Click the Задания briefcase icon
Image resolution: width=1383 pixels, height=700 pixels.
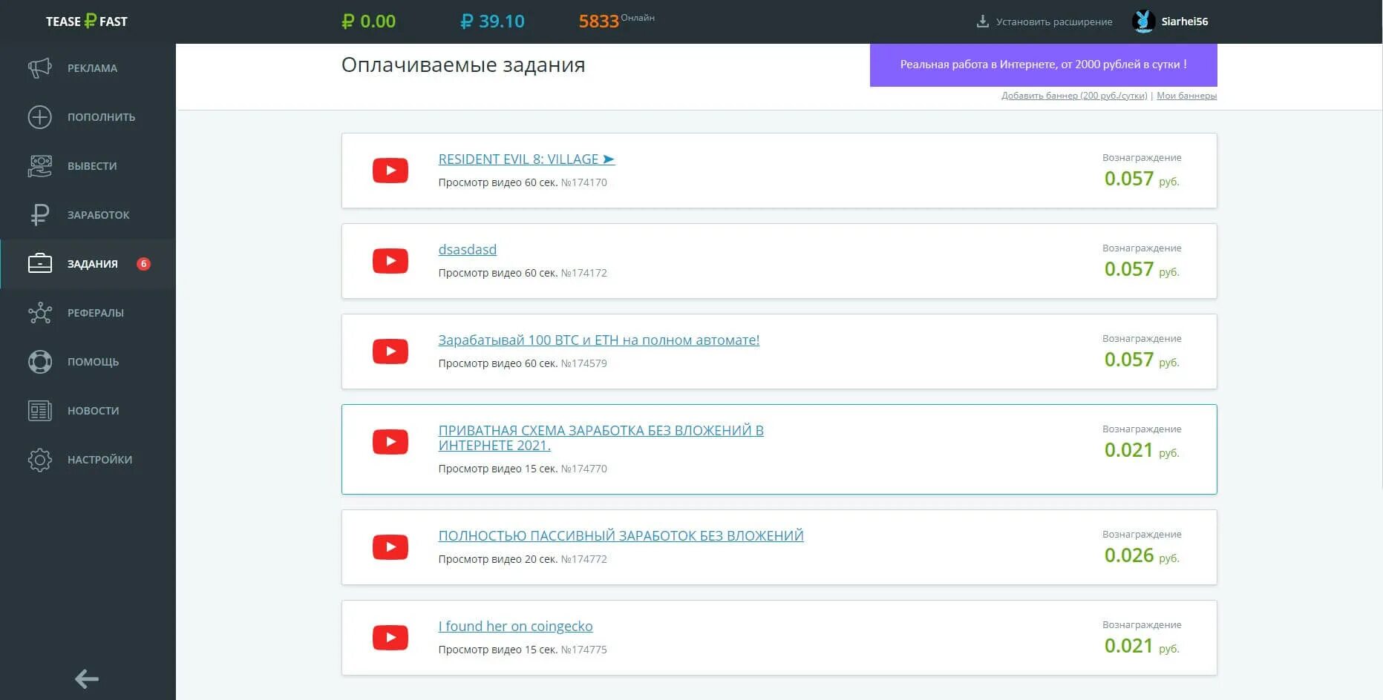tap(40, 264)
